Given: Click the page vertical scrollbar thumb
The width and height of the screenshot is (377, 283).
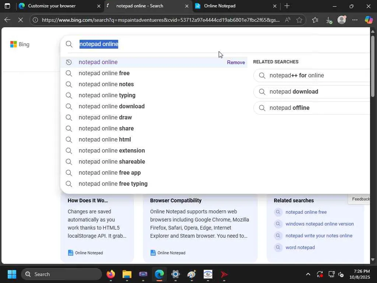Looking at the screenshot, I should [373, 66].
